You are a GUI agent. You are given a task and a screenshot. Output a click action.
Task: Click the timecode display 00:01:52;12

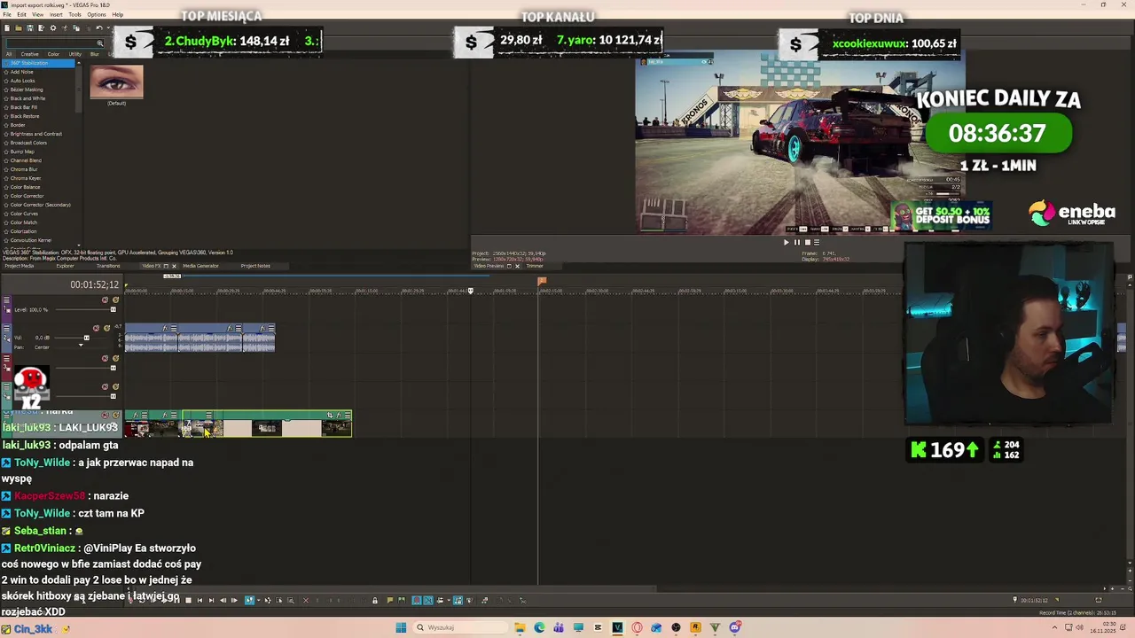click(x=95, y=285)
